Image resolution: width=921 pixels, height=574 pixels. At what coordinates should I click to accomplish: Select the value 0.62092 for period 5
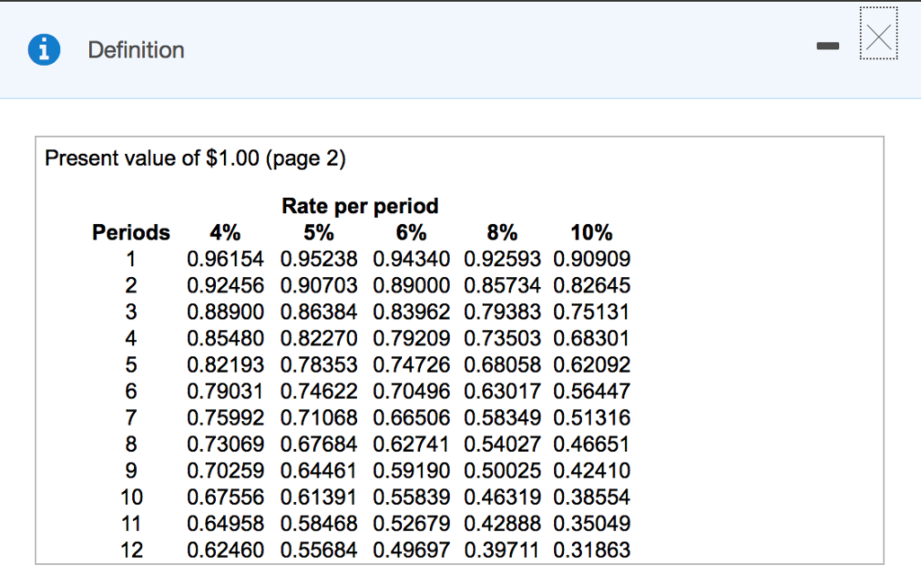591,364
